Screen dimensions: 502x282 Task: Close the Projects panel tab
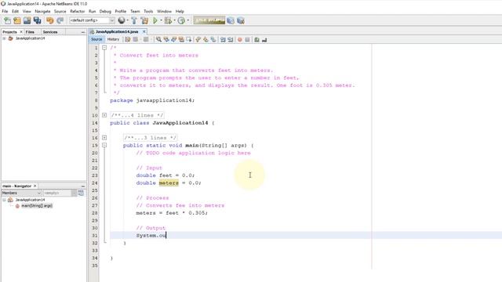[21, 32]
